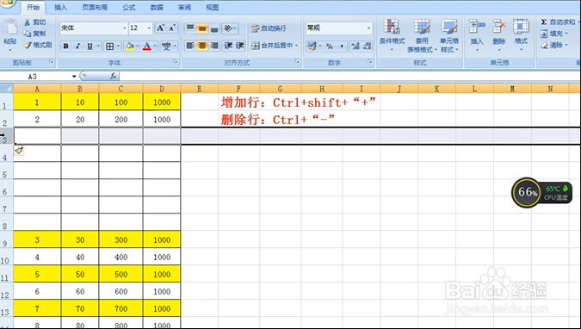581x329 pixels.
Task: Align text to the right
Action: 214,46
